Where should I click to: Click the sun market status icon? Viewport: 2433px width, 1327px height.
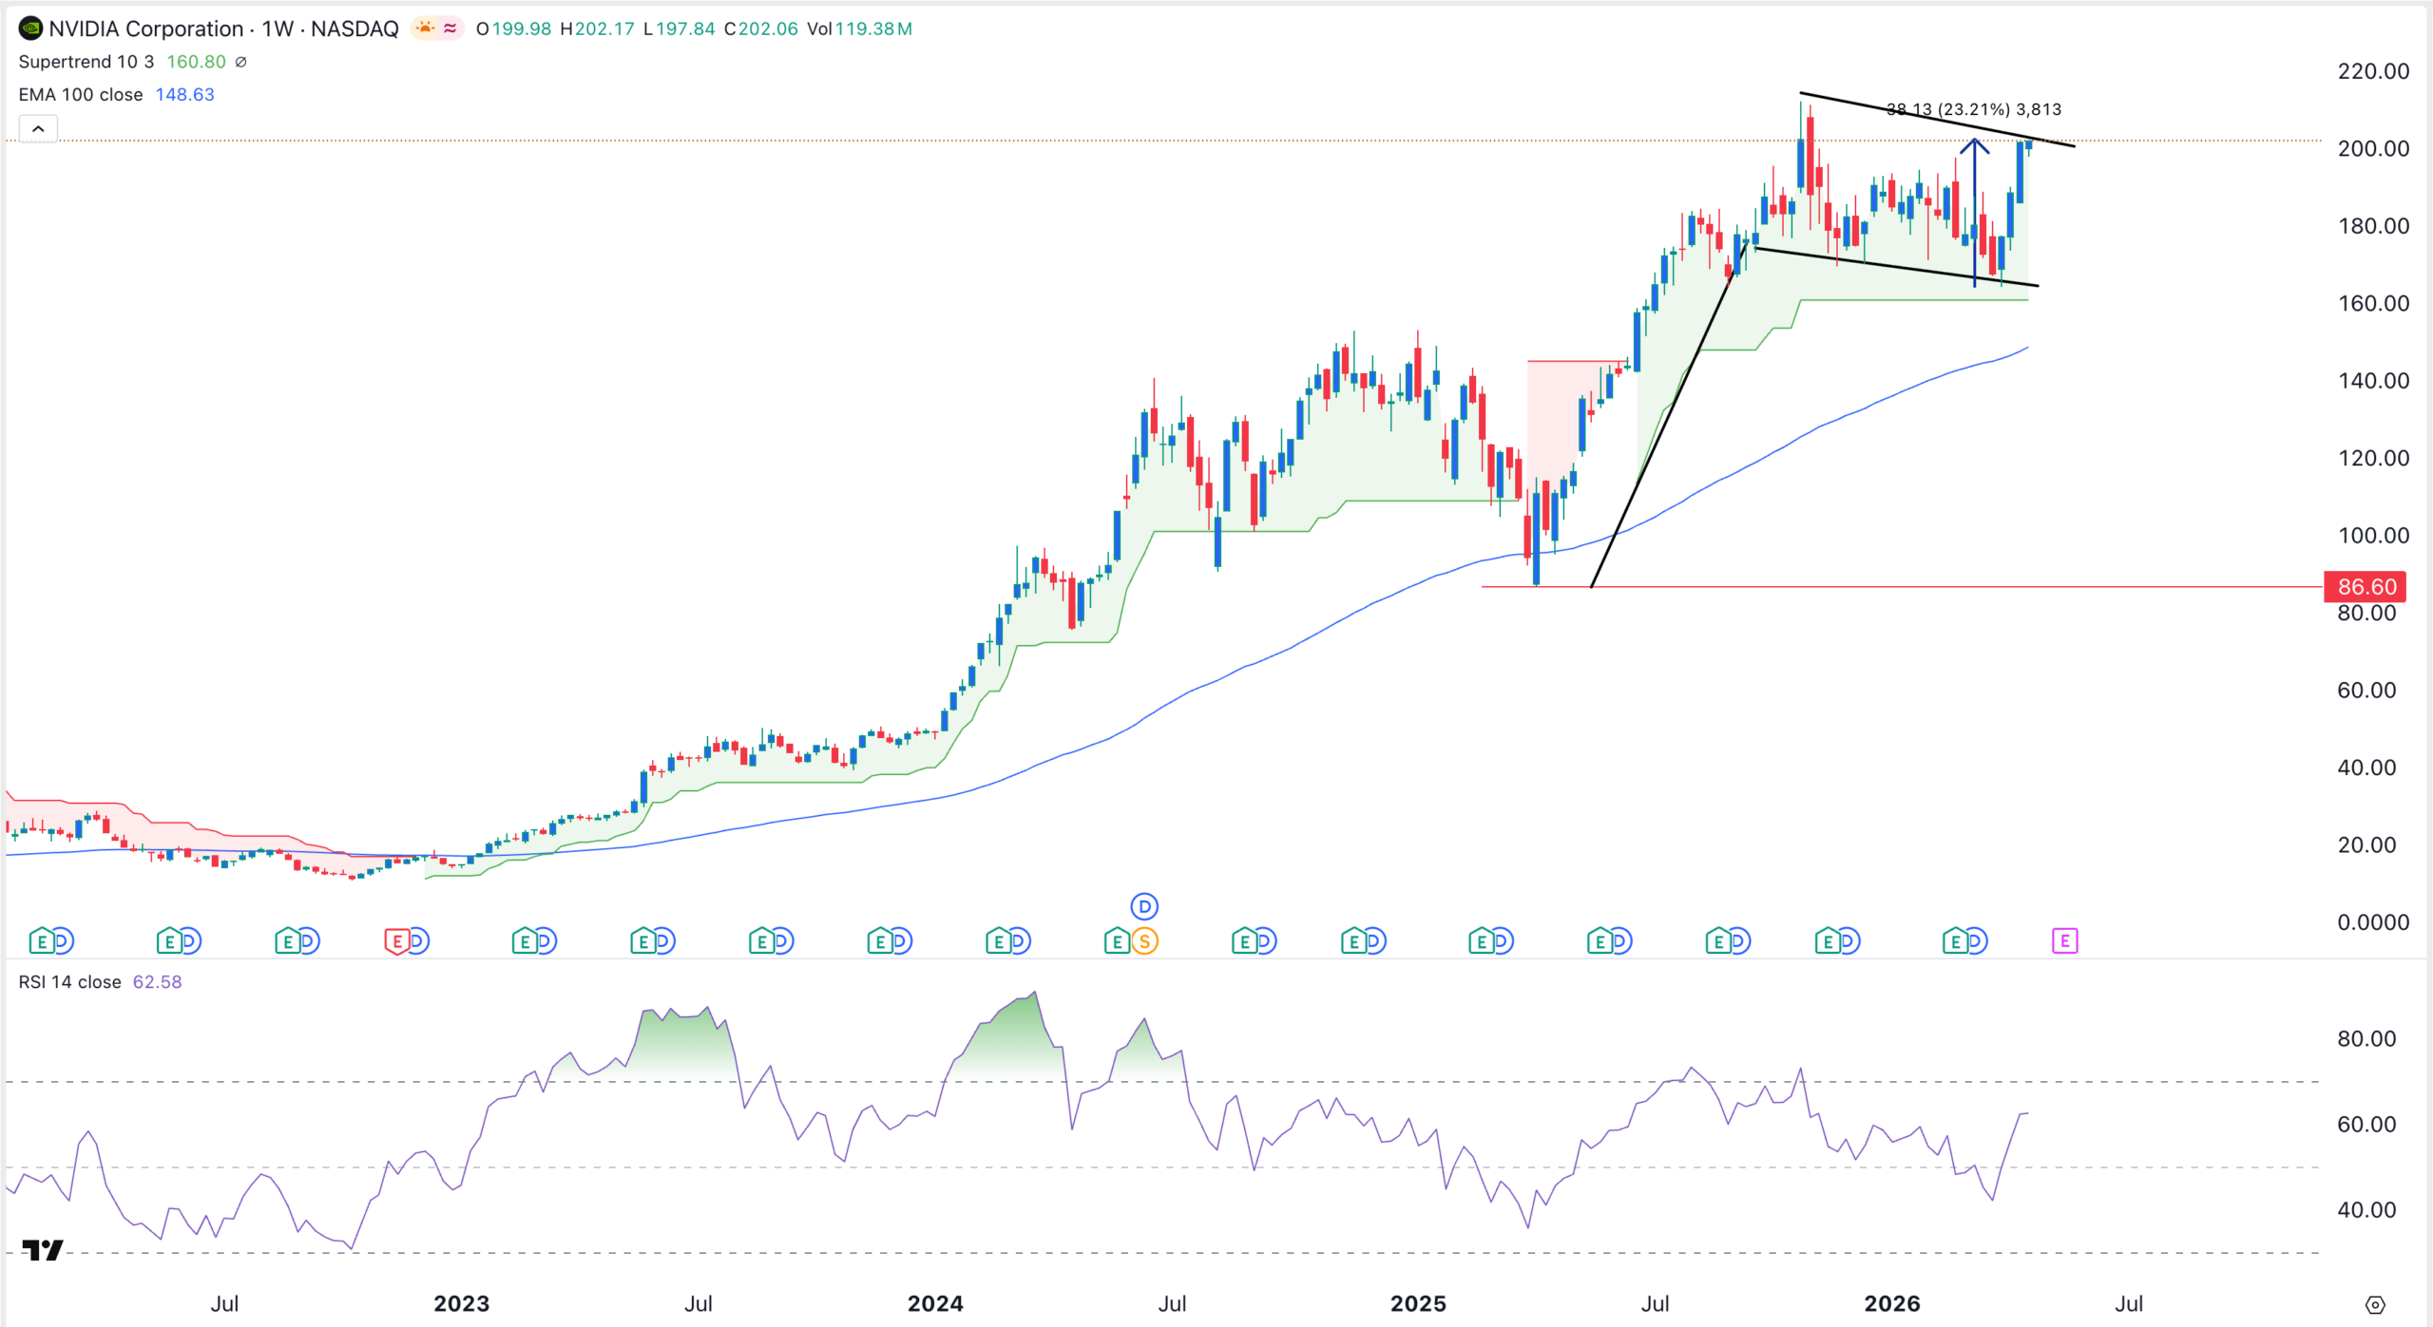tap(425, 28)
